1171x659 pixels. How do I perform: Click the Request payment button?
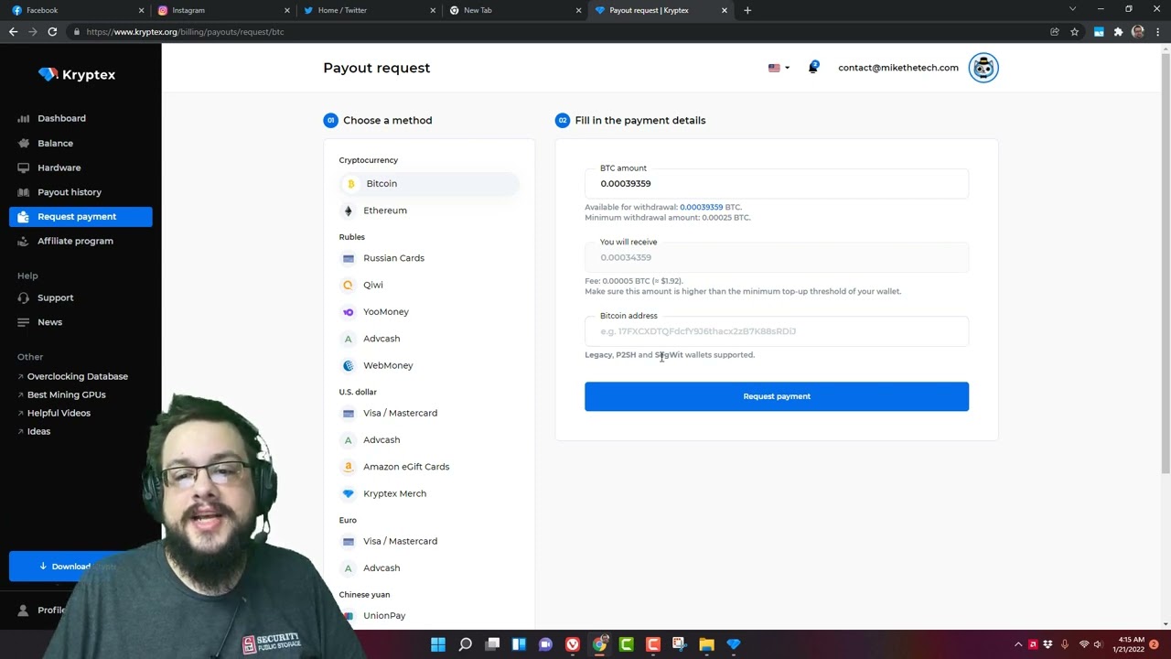point(777,396)
